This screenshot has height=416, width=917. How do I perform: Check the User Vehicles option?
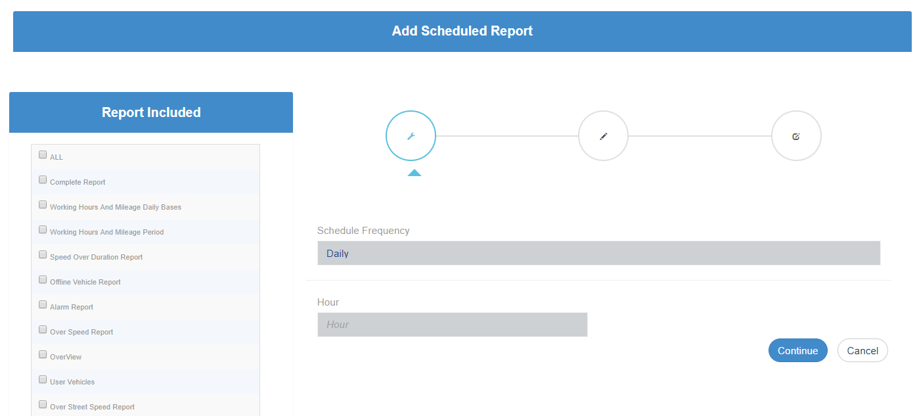(x=43, y=380)
